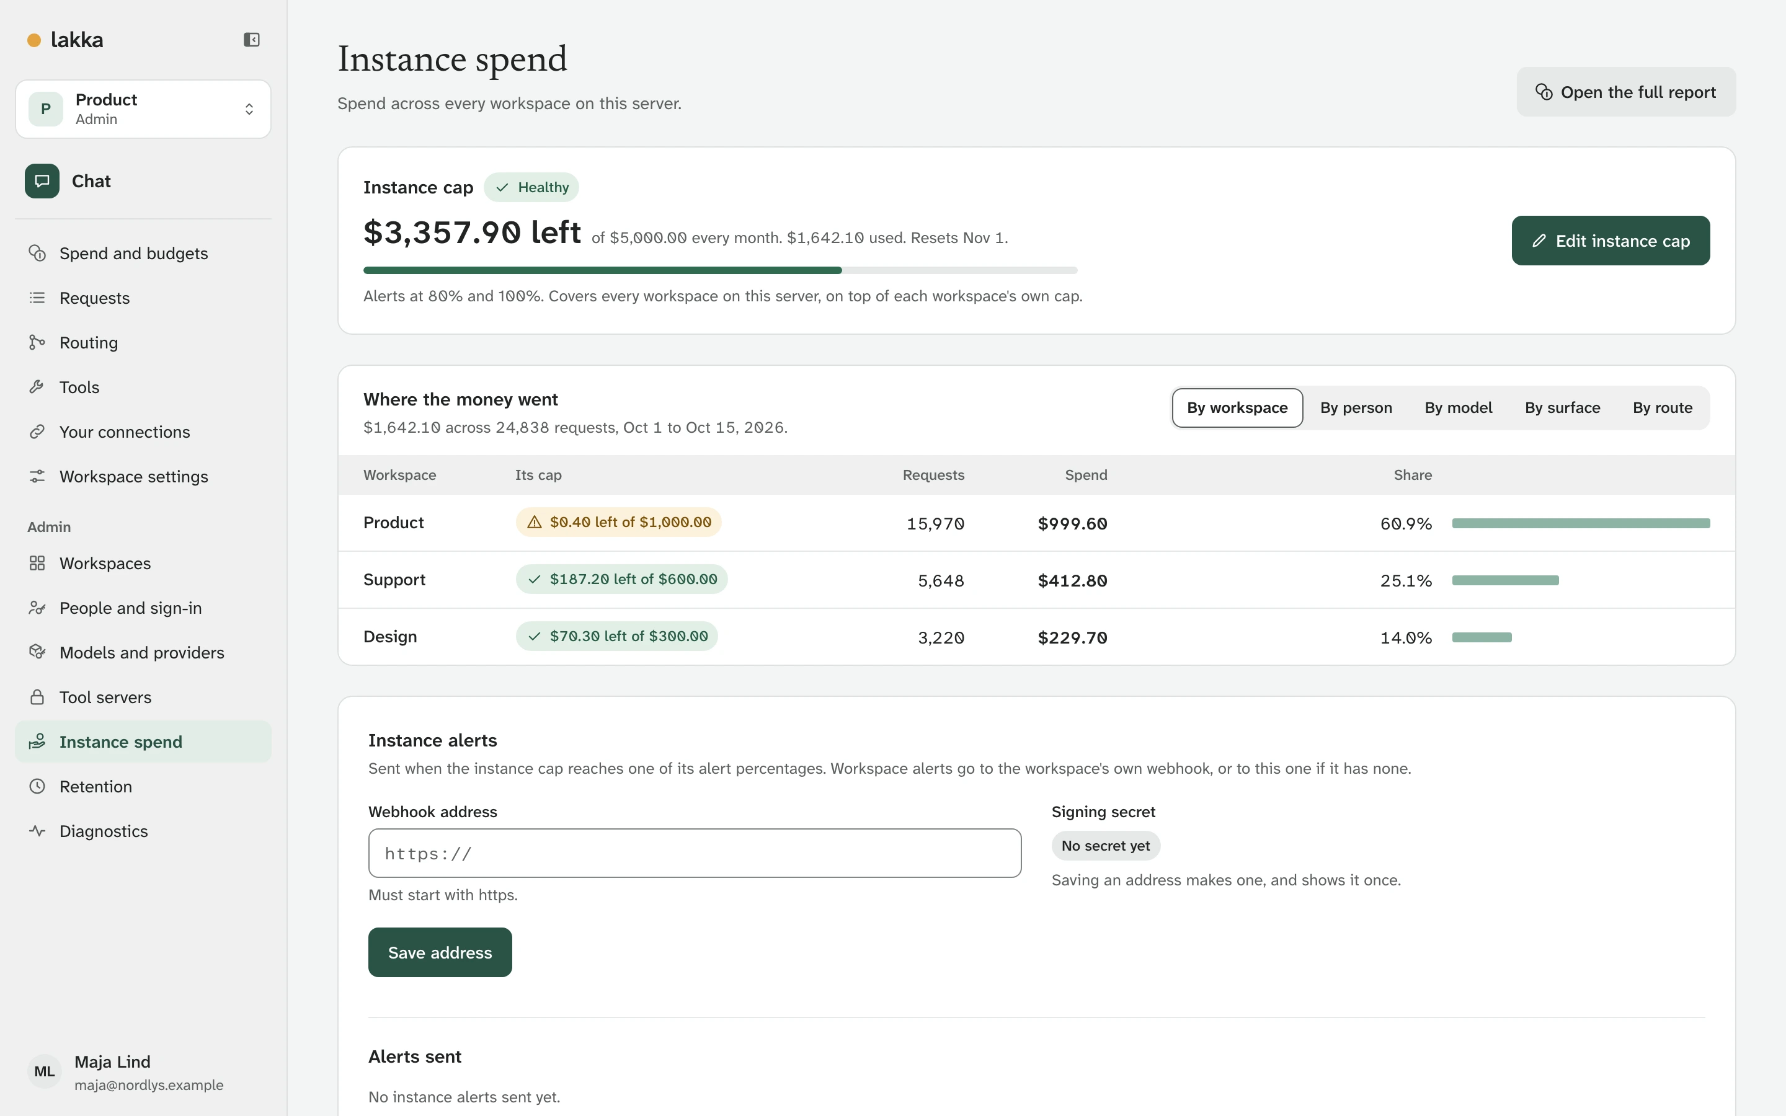
Task: Click the Diagnostics pulse icon
Action: (x=37, y=831)
